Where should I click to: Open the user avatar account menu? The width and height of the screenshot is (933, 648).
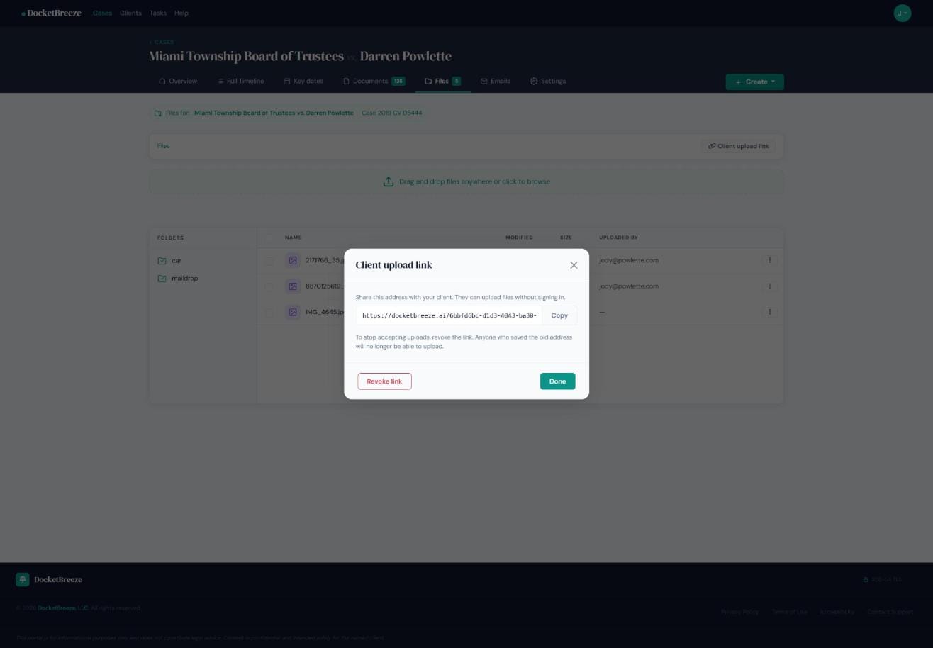click(902, 13)
